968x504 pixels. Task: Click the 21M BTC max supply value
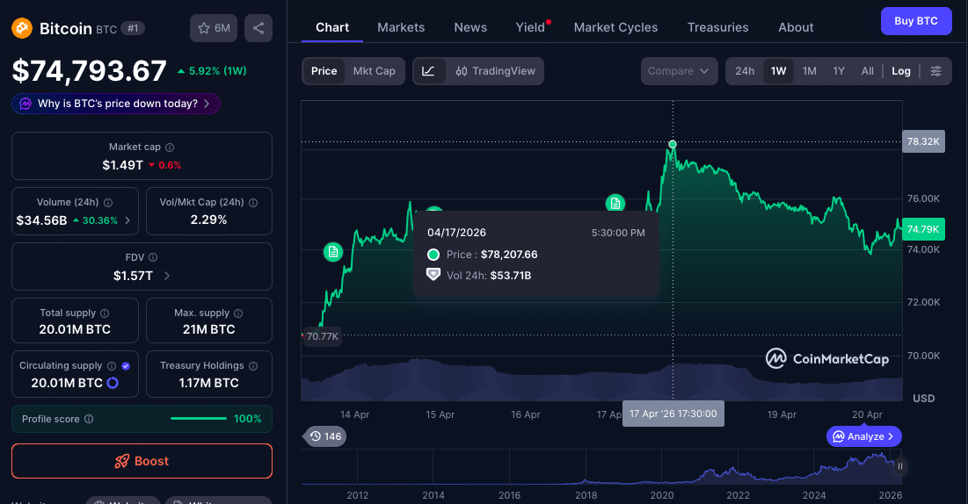tap(208, 329)
